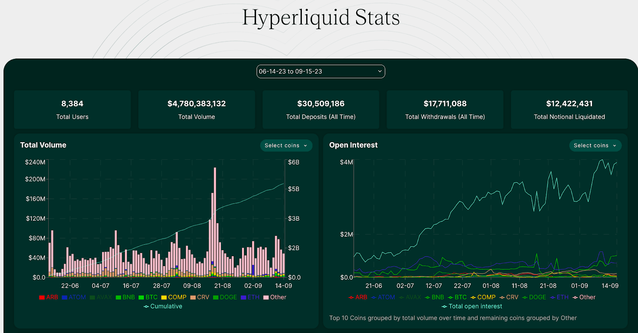Toggle Other line in Open Interest legend
This screenshot has height=333, width=638.
pos(584,297)
